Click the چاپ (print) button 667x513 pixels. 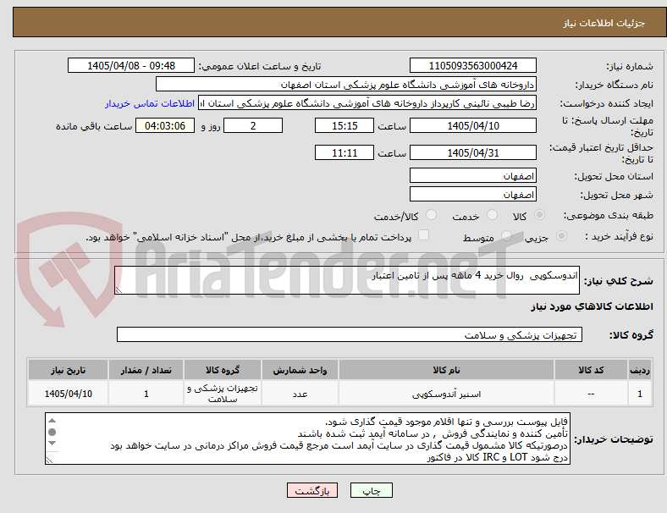point(371,490)
